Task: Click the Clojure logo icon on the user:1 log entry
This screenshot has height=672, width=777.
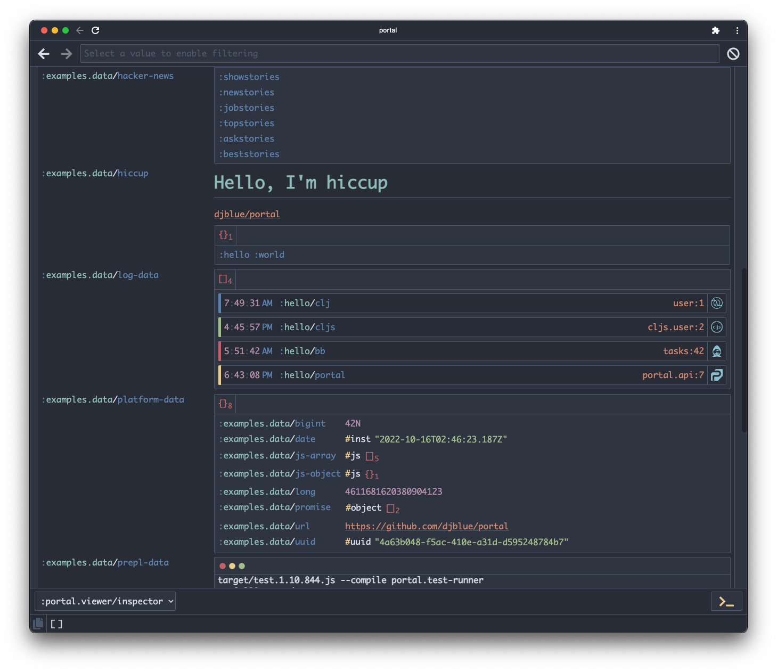Action: pyautogui.click(x=716, y=303)
